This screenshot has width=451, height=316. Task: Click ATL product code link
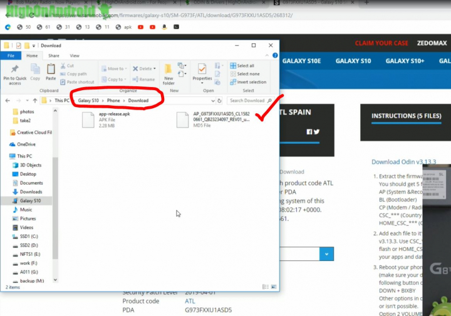pyautogui.click(x=190, y=301)
